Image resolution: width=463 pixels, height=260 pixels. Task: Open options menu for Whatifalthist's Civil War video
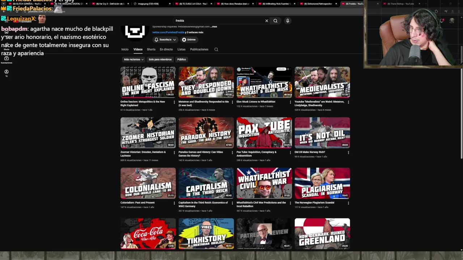coord(290,203)
